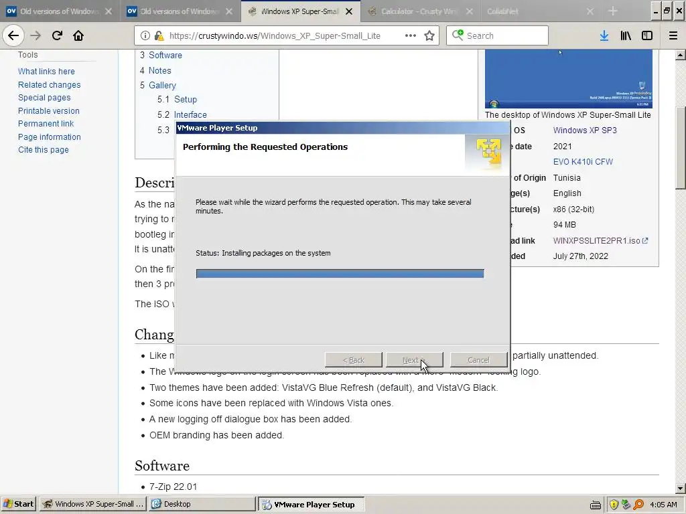
Task: Click the insecure connection padlock icon
Action: [159, 35]
